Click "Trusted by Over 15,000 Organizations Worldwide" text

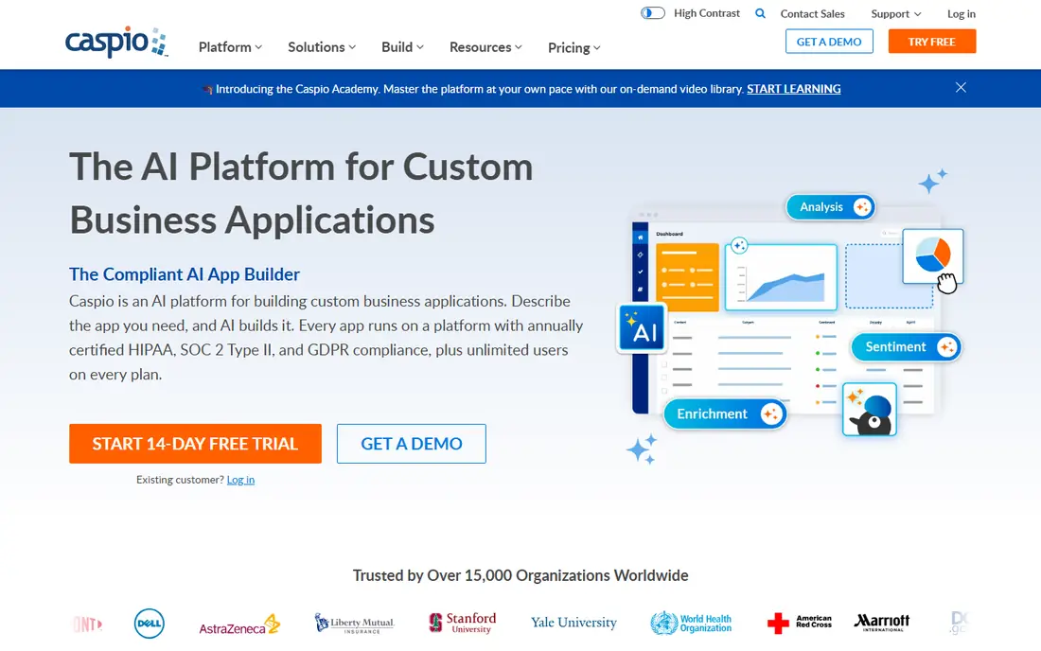[520, 575]
